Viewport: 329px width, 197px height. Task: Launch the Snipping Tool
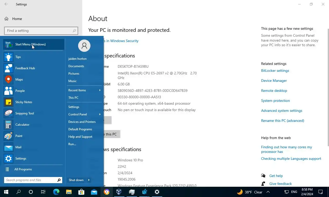34,113
